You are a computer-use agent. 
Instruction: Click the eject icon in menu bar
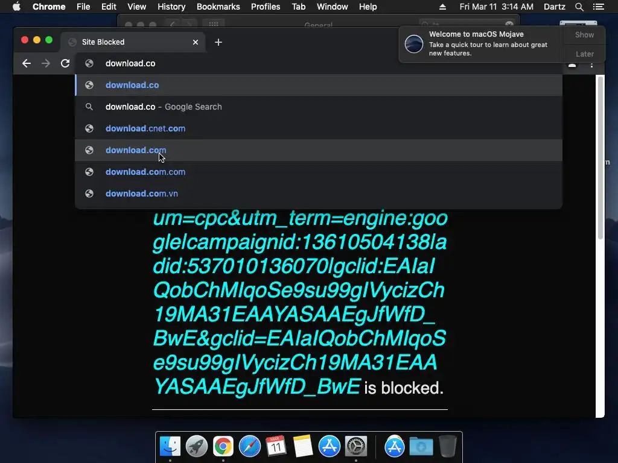[442, 7]
